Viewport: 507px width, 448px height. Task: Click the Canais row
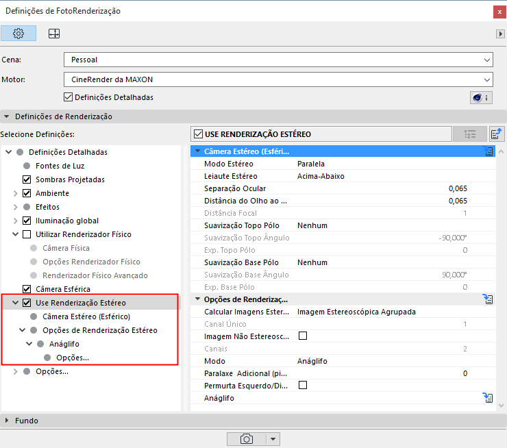(343, 349)
